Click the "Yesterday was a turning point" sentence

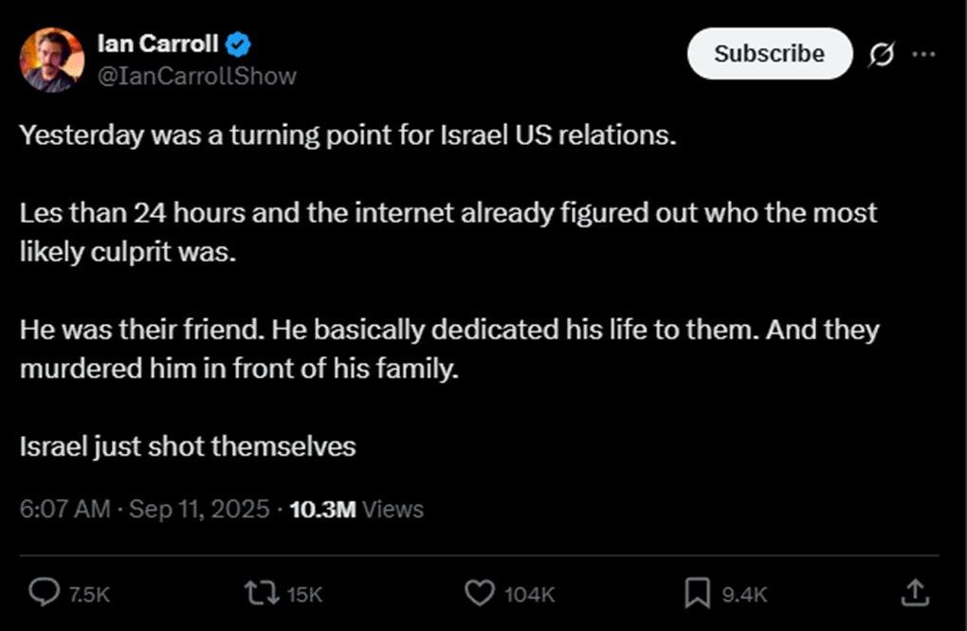[x=348, y=134]
